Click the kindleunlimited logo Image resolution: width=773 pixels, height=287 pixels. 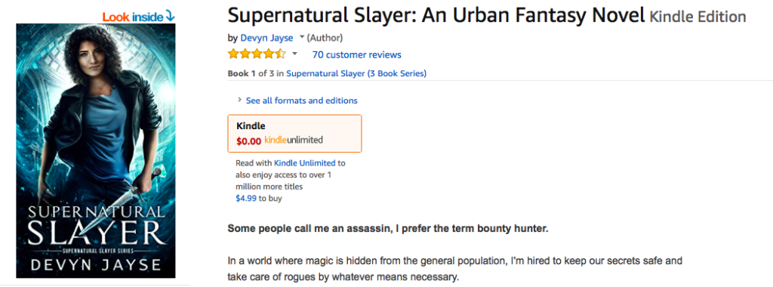coord(294,140)
